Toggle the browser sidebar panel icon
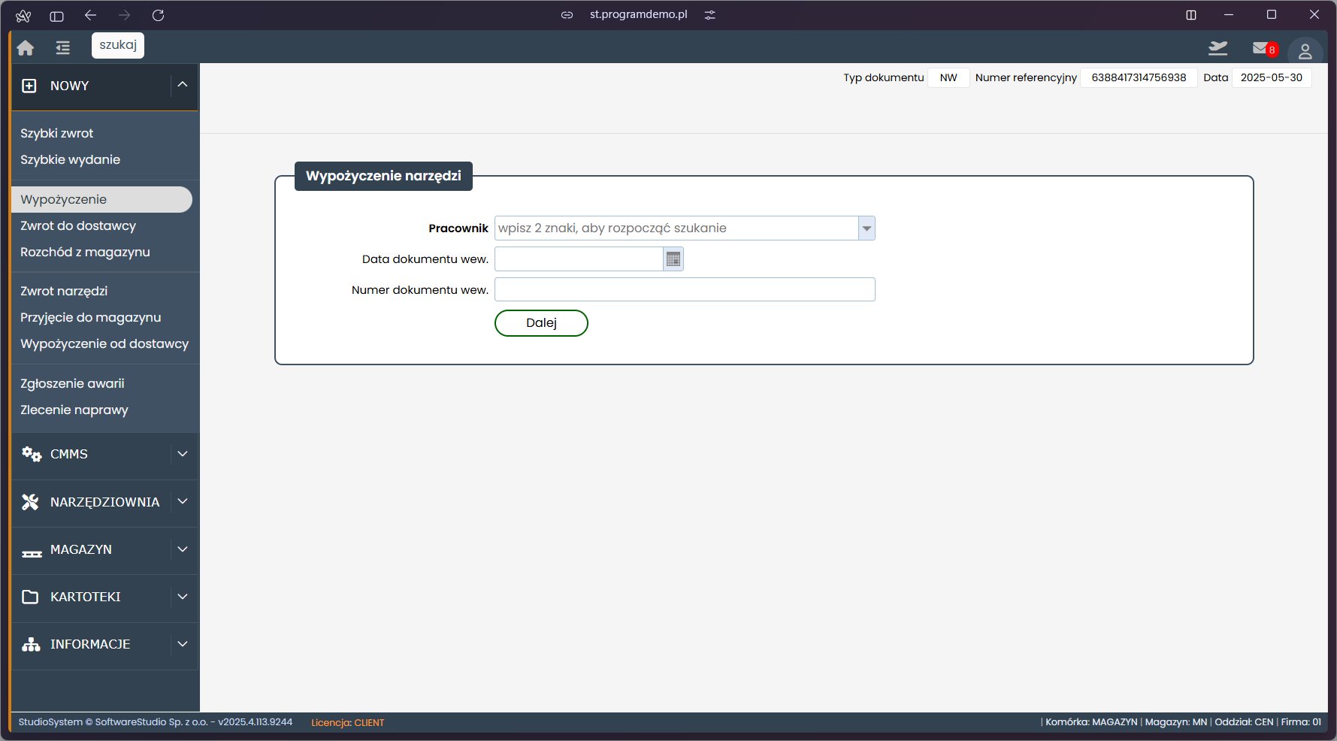The width and height of the screenshot is (1337, 741). (56, 16)
